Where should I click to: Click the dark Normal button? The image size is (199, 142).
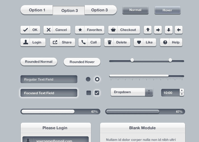(x=135, y=10)
